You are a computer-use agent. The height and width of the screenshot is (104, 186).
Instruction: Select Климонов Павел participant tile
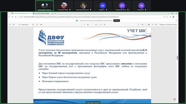[x=64, y=6]
